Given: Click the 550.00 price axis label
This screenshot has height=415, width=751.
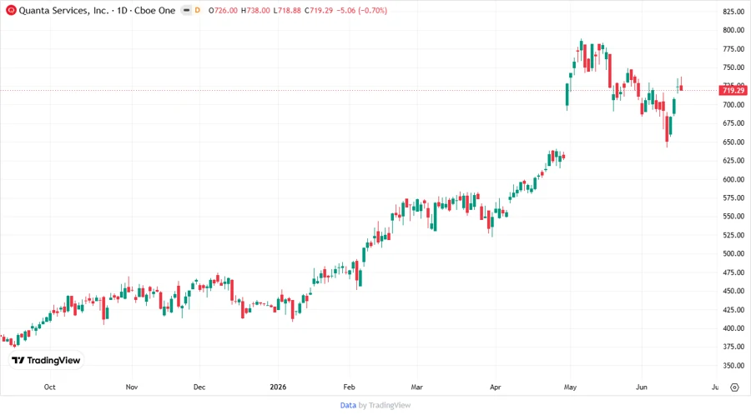Looking at the screenshot, I should pyautogui.click(x=733, y=217).
